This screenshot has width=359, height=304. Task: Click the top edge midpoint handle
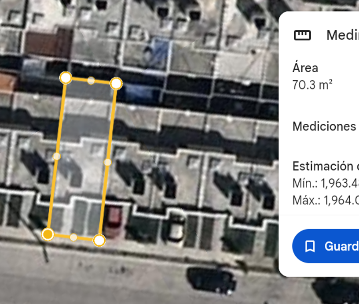pos(91,81)
